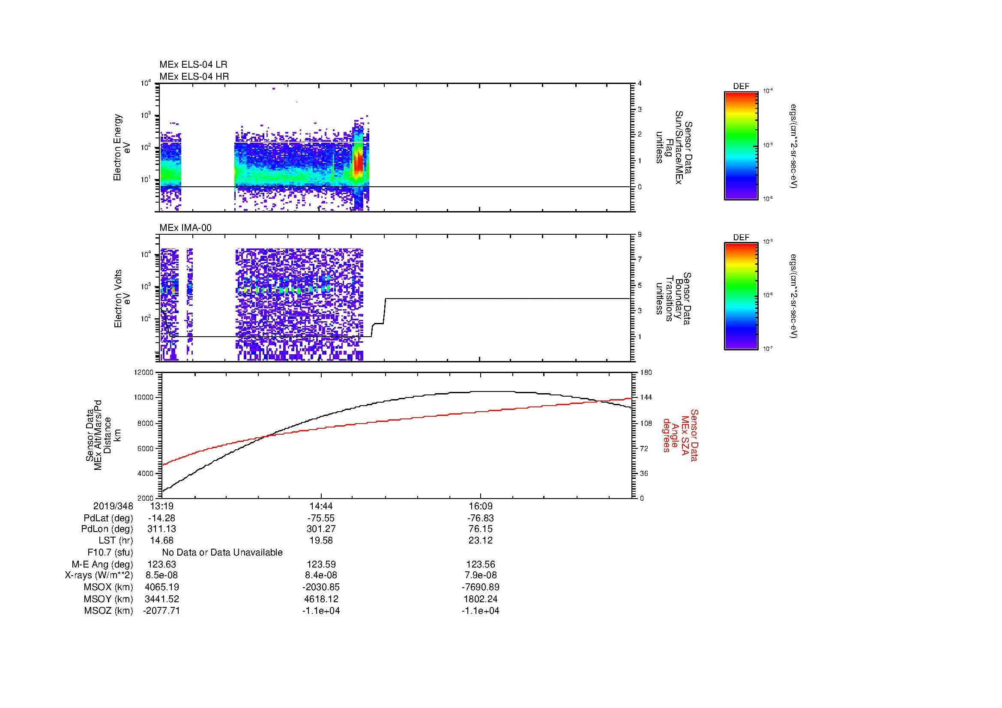Image resolution: width=1002 pixels, height=708 pixels.
Task: Click the '2019/348' date label
Action: (x=113, y=506)
